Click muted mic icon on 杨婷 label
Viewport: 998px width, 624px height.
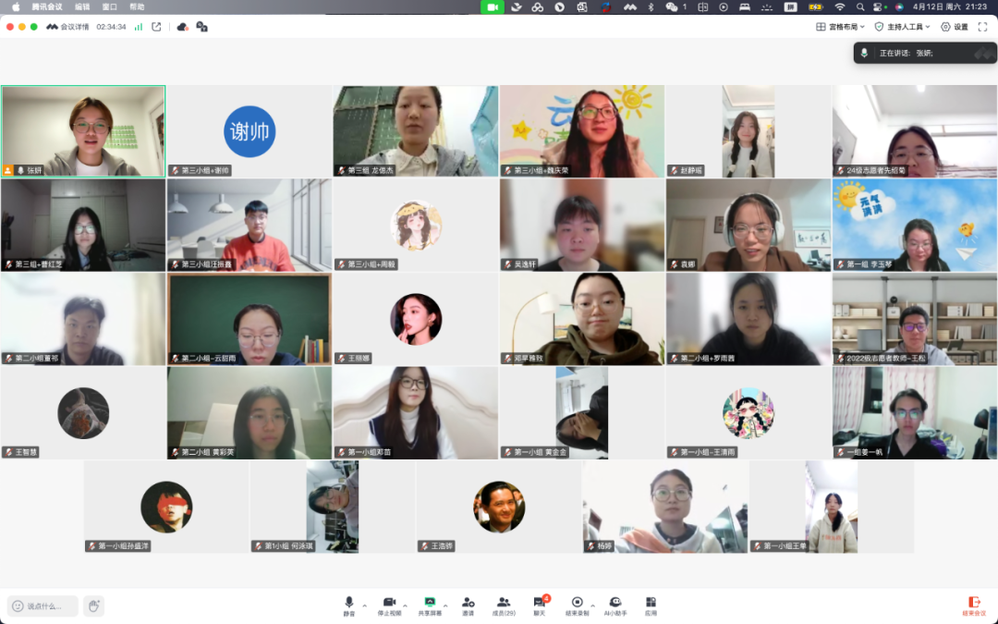[590, 546]
